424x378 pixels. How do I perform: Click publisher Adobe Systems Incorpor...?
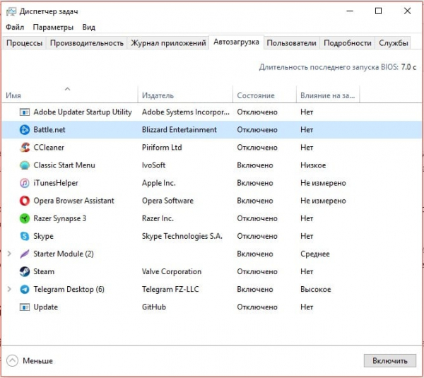coord(185,112)
